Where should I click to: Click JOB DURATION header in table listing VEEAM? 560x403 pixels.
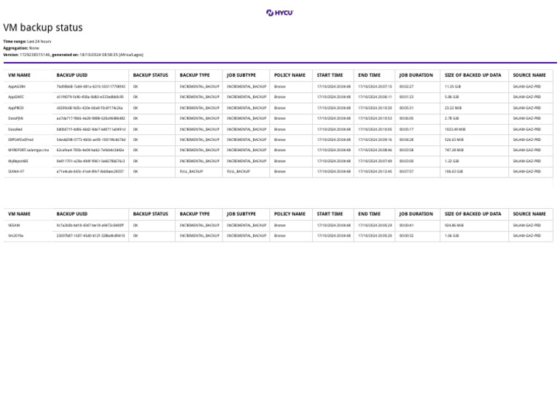point(416,214)
